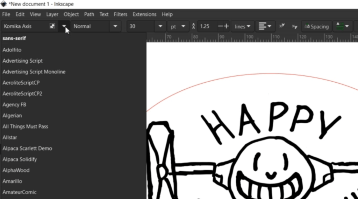Open the Extensions menu
This screenshot has height=199, width=358.
coord(144,14)
